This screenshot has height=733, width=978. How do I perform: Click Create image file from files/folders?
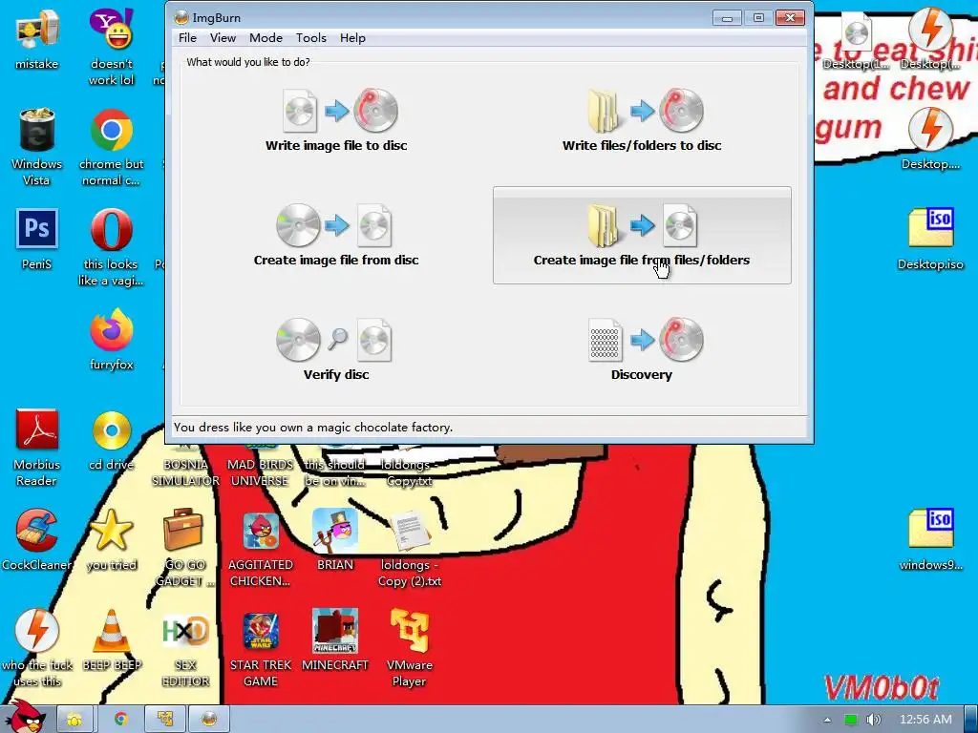[x=642, y=235]
